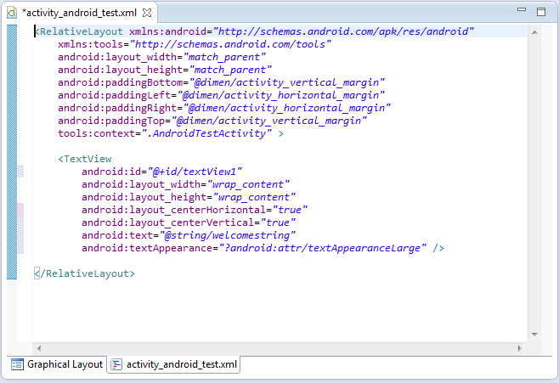
Task: Click the android:textAppearance attribute name
Action: (x=149, y=248)
